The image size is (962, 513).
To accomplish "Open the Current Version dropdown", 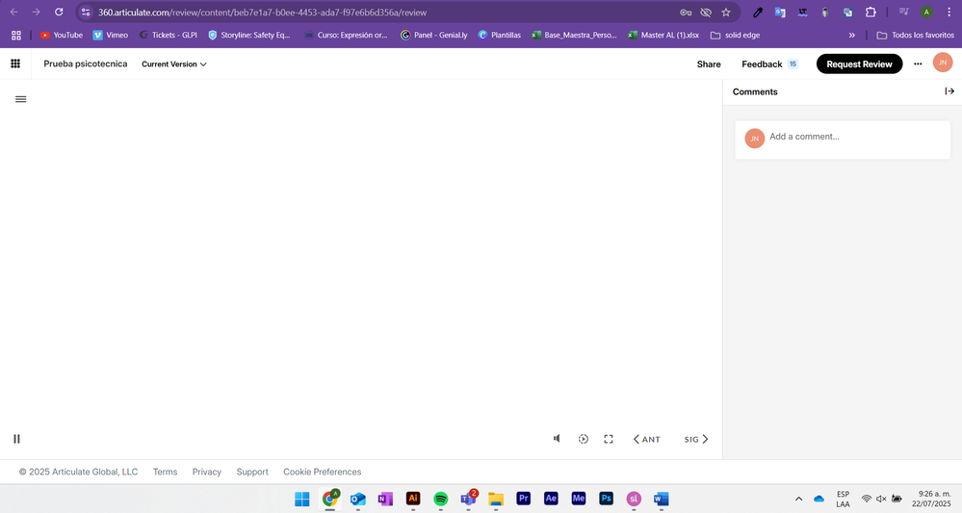I will click(174, 64).
